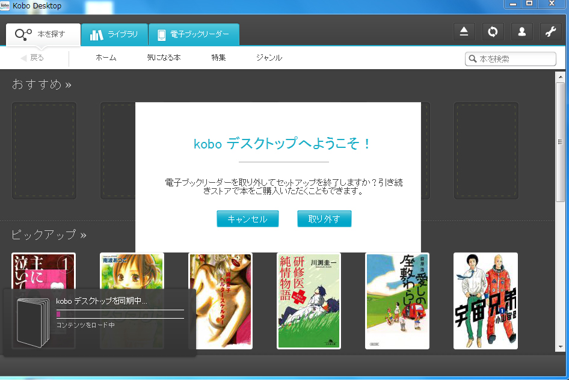Click the sync circular arrows icon
Viewport: 569px width, 380px height.
[493, 32]
